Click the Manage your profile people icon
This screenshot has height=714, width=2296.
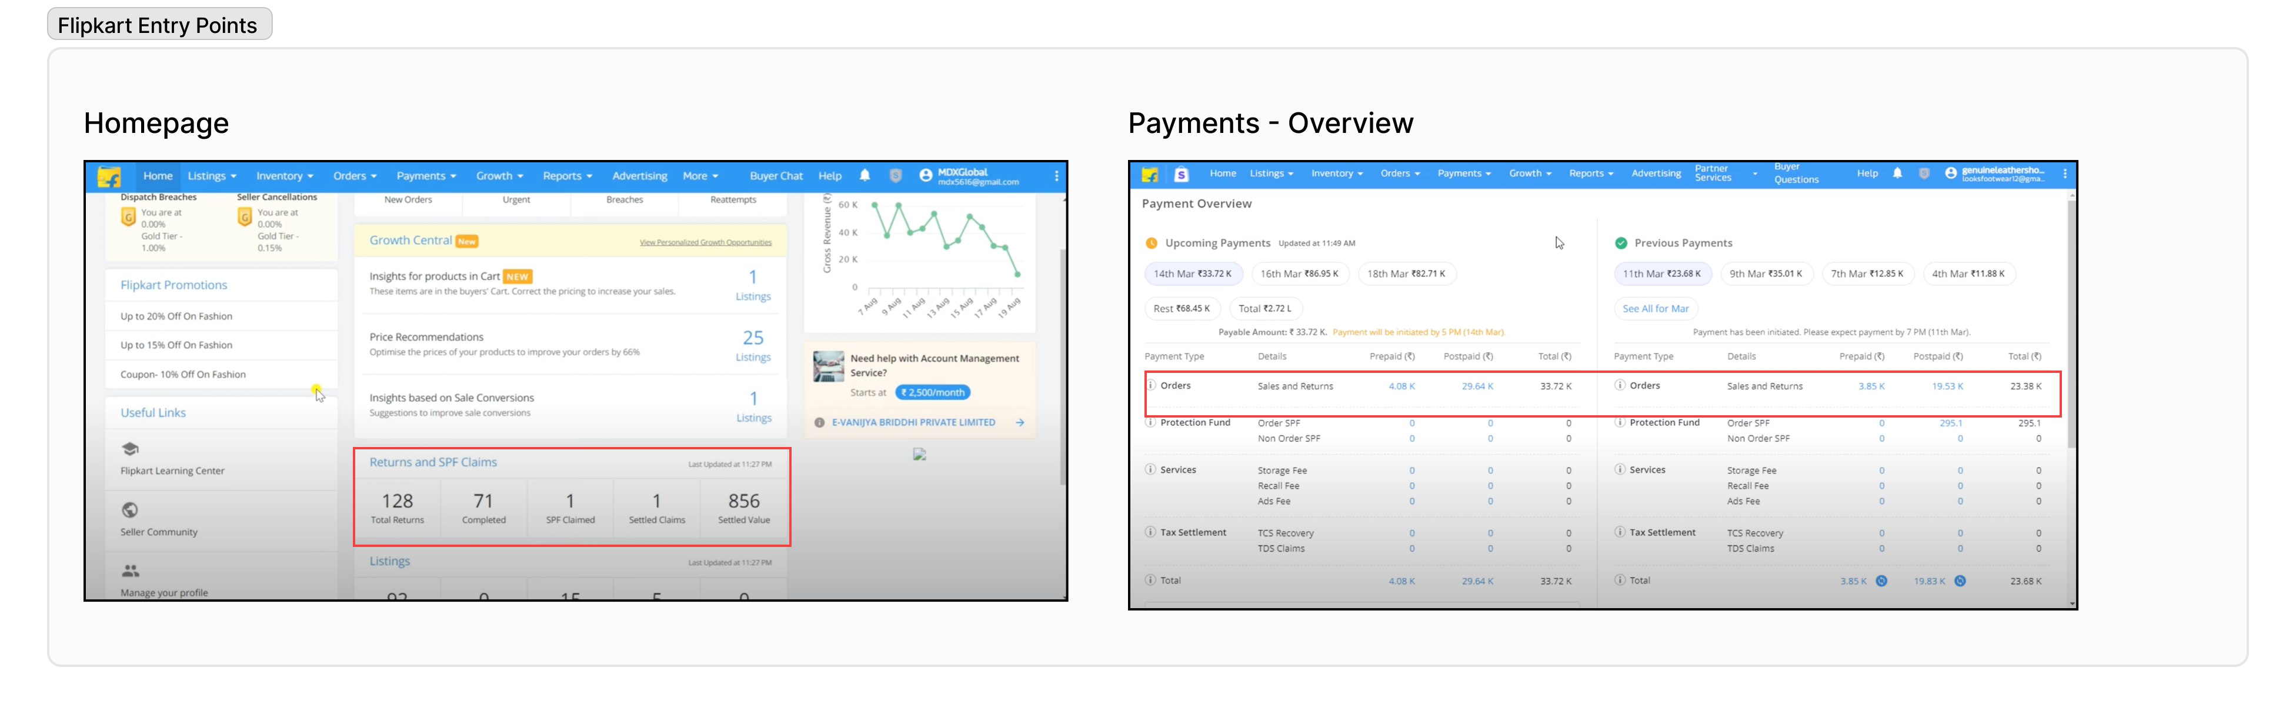[130, 570]
